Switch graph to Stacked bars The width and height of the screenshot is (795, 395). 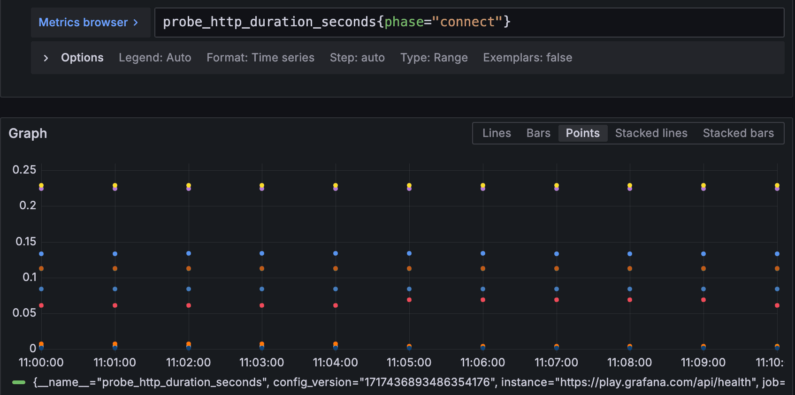click(x=738, y=133)
